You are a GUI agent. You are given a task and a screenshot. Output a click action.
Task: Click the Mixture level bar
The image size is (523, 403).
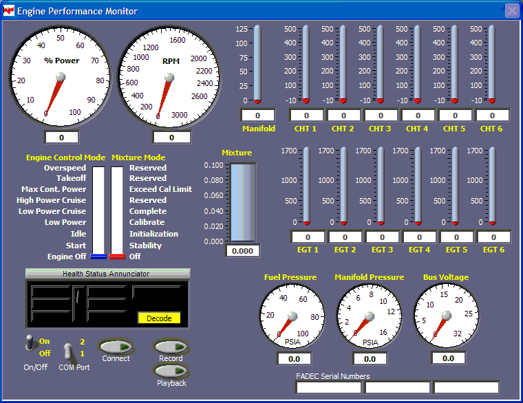(242, 204)
